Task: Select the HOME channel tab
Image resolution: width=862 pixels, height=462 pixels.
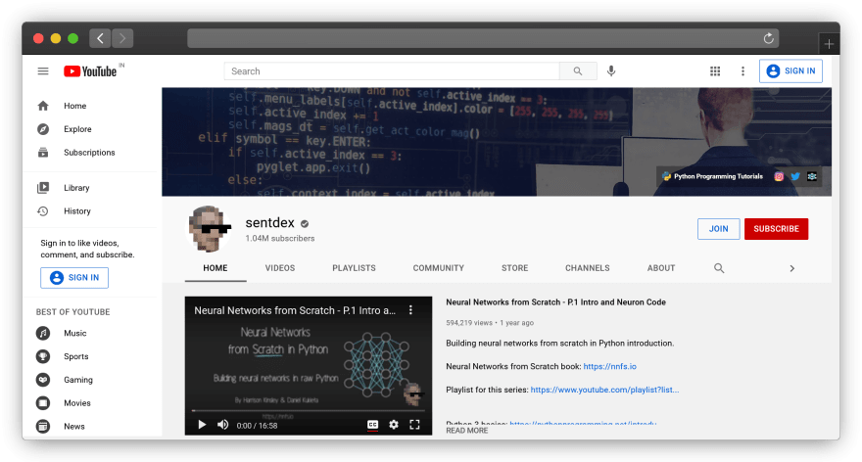Action: pyautogui.click(x=215, y=268)
